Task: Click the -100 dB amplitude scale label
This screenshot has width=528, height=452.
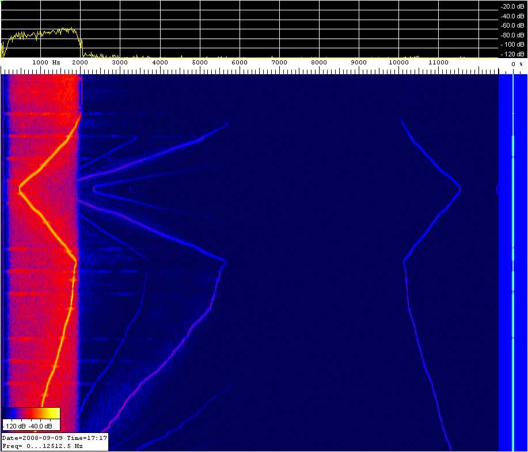Action: tap(512, 44)
